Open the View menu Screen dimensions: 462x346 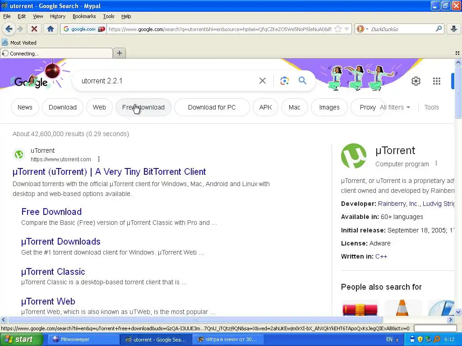38,16
